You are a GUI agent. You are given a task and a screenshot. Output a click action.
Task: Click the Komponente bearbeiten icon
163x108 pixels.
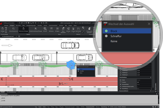pos(89,30)
